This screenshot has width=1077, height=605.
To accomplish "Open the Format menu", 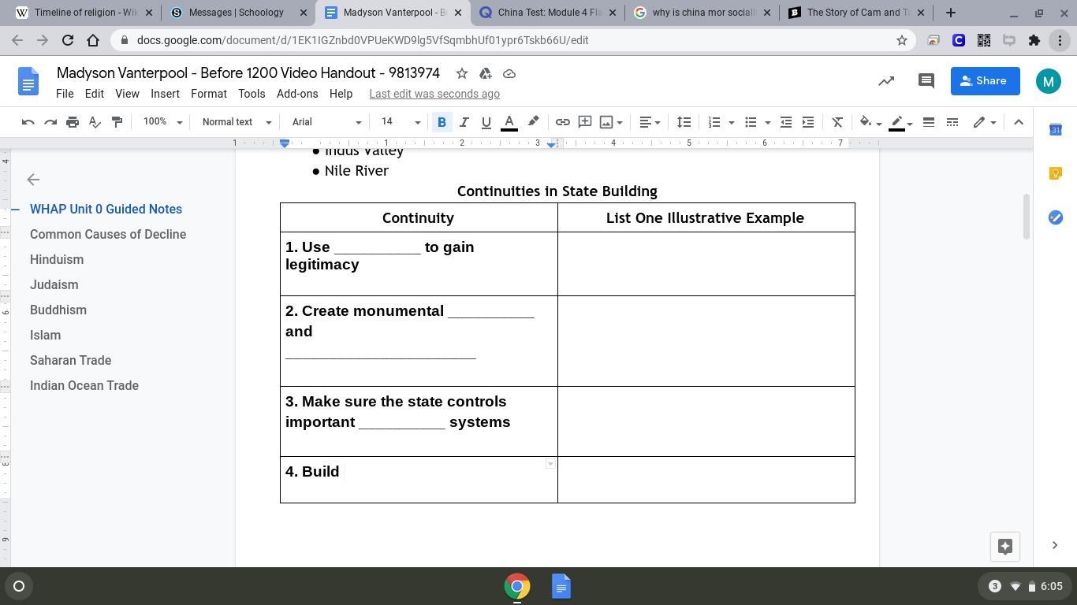I will pos(209,94).
